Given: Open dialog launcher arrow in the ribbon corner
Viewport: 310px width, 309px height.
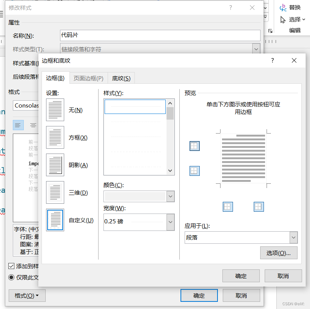Looking at the screenshot, I should 270,31.
